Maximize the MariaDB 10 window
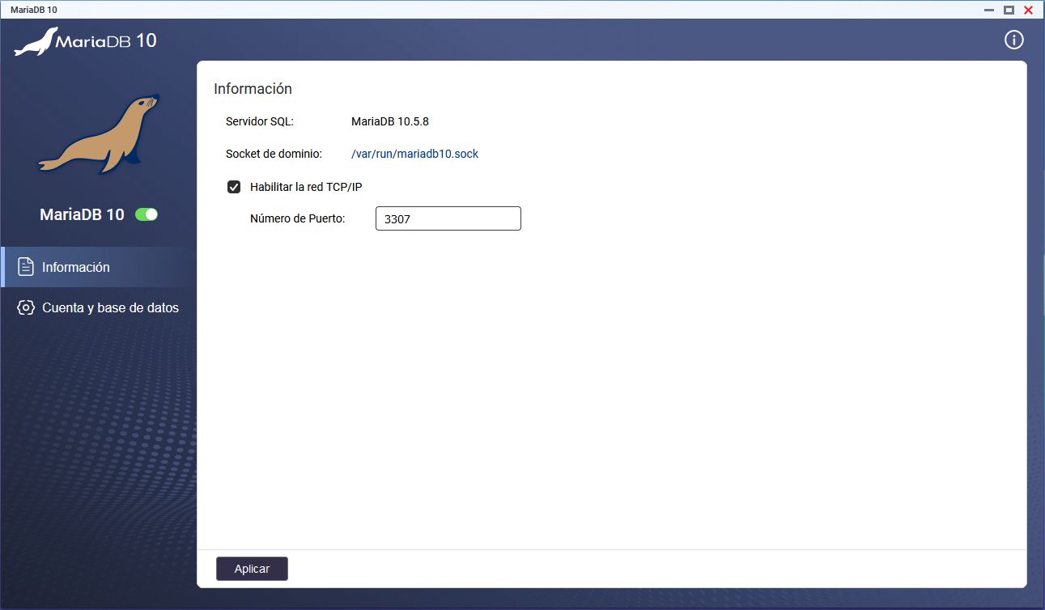Image resolution: width=1045 pixels, height=610 pixels. pyautogui.click(x=1009, y=11)
